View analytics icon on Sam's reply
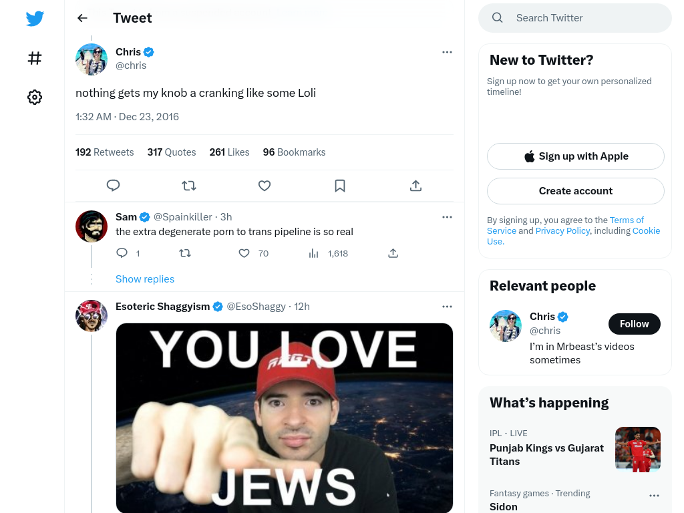This screenshot has width=684, height=513. pyautogui.click(x=313, y=253)
